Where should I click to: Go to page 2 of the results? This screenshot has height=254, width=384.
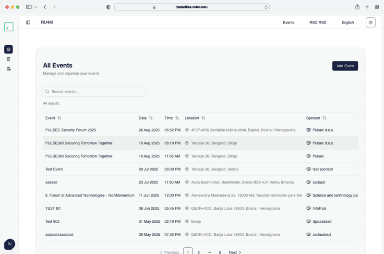(x=199, y=252)
